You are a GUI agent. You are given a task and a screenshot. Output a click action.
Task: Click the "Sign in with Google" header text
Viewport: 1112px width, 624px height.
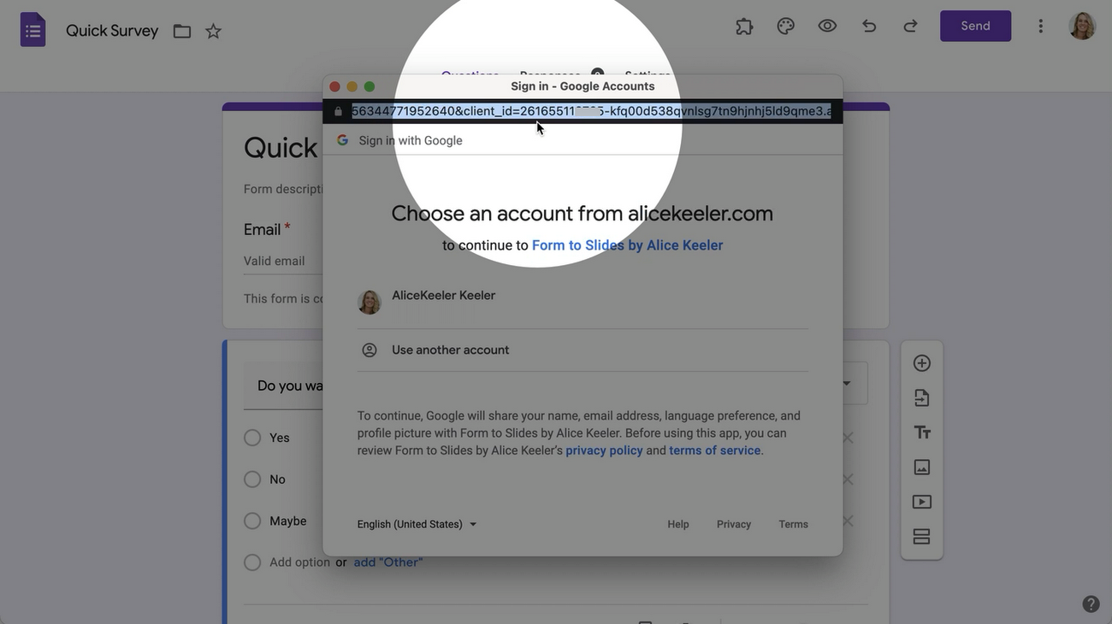coord(411,140)
